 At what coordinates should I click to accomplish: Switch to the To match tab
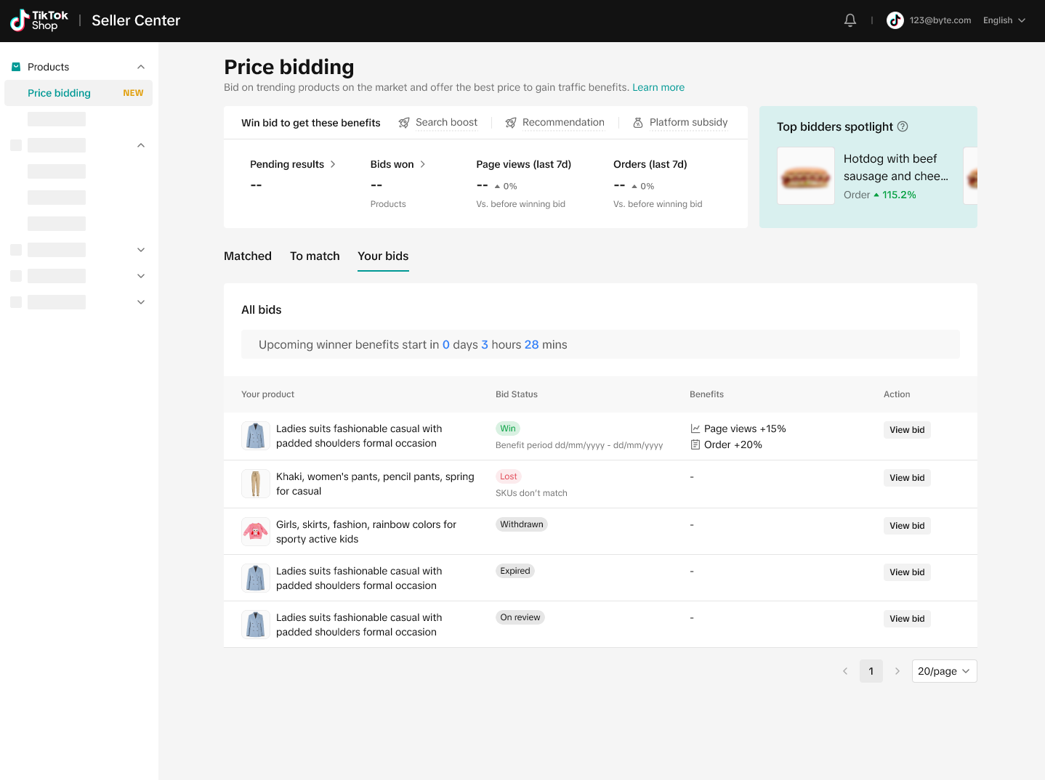click(x=315, y=256)
